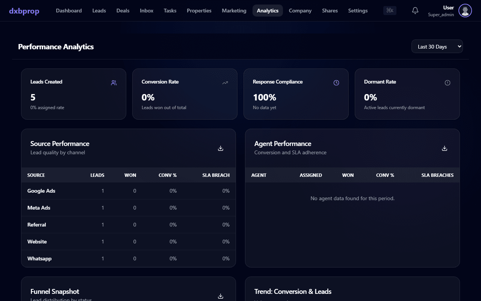
Task: Select the Analytics tab
Action: coord(268,11)
